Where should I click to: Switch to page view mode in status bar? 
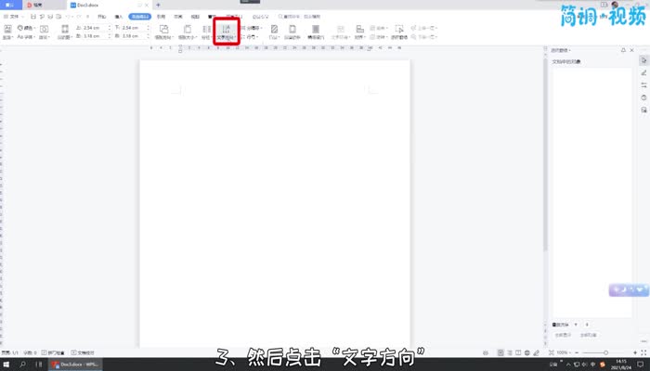pos(500,352)
